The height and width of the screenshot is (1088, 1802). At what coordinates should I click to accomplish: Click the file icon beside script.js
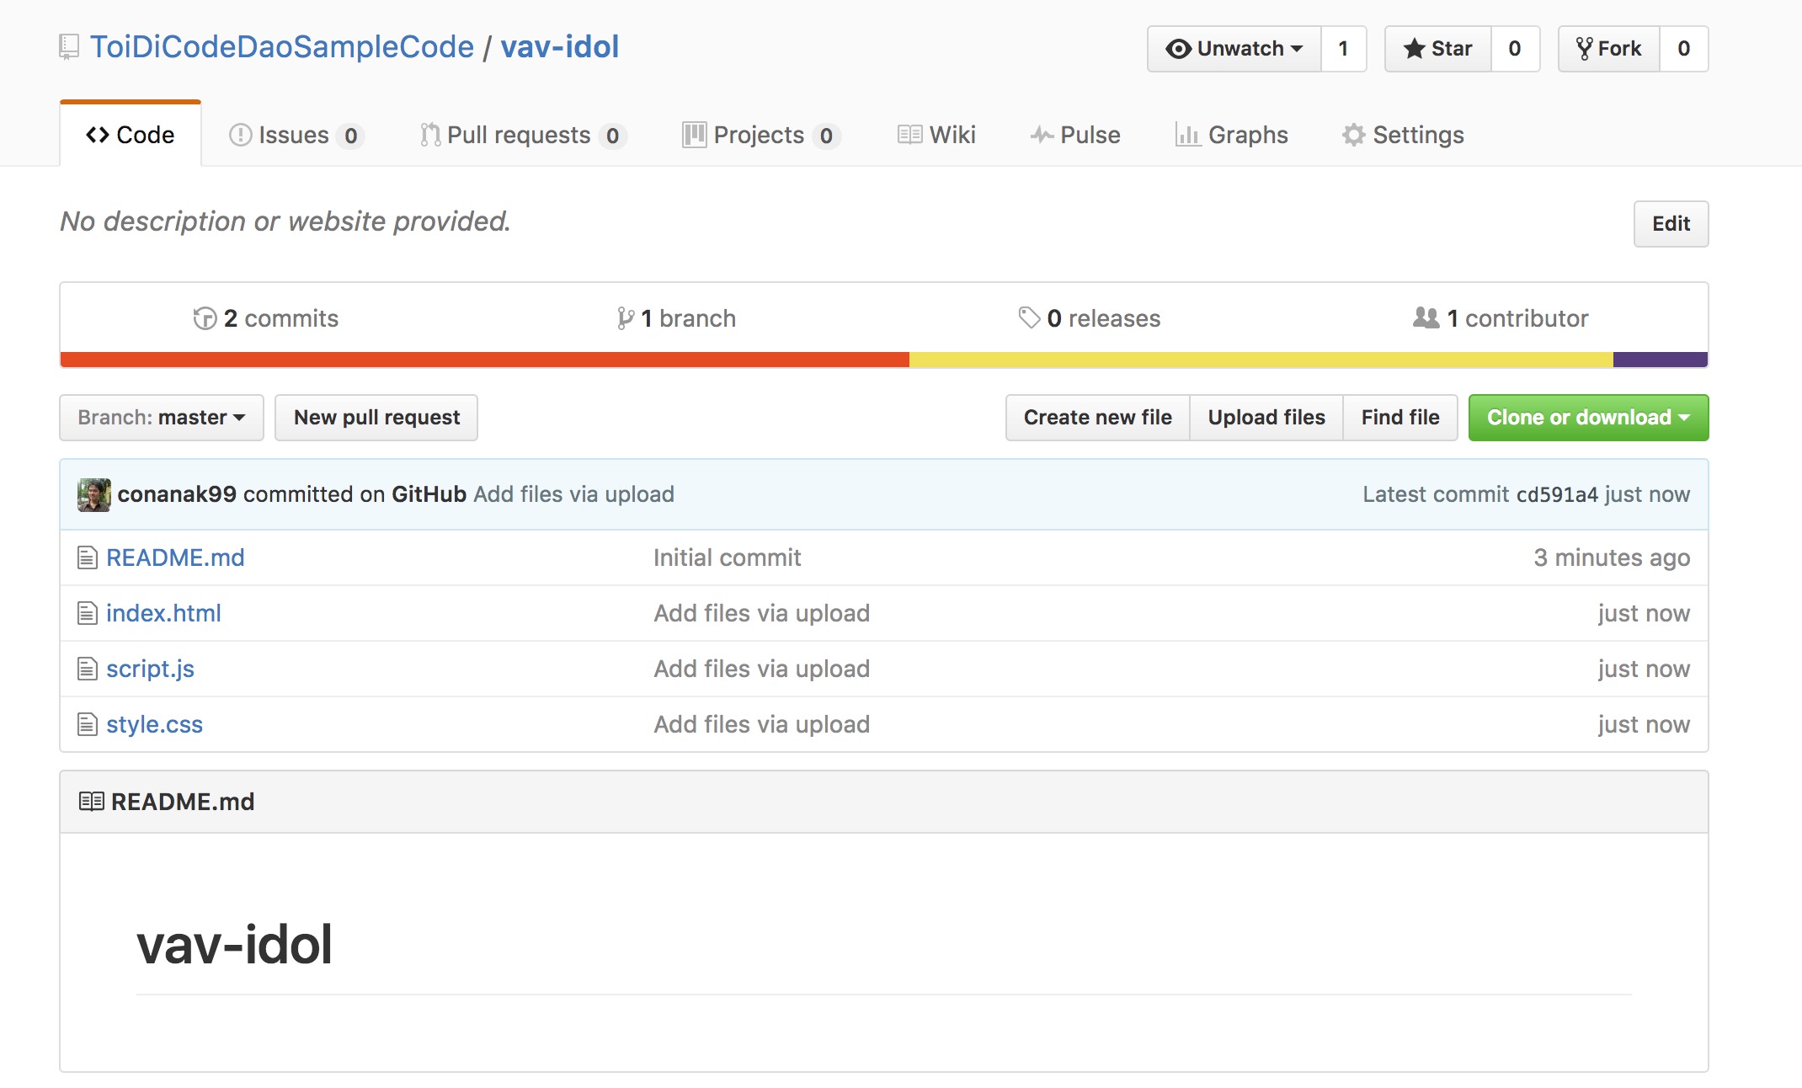tap(88, 669)
